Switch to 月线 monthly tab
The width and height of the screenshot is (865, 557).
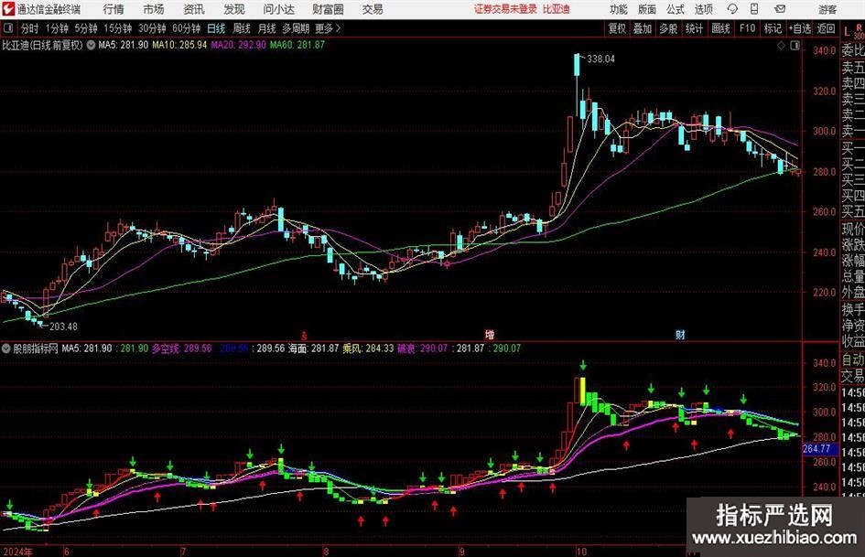(x=266, y=28)
